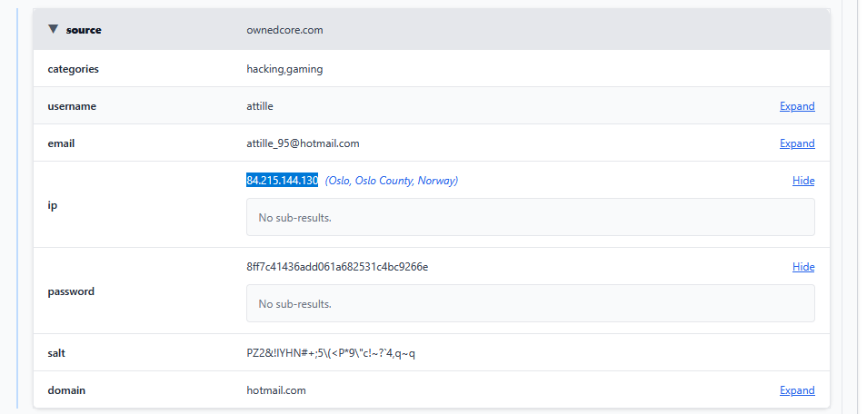Click the username value text

pyautogui.click(x=260, y=106)
